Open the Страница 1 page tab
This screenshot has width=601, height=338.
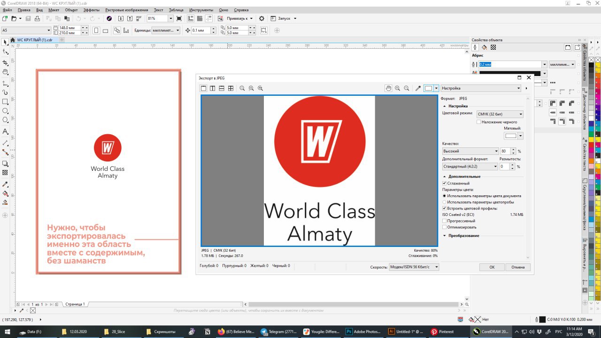point(75,304)
